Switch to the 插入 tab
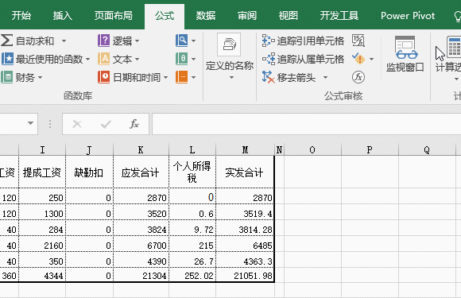 coord(62,16)
